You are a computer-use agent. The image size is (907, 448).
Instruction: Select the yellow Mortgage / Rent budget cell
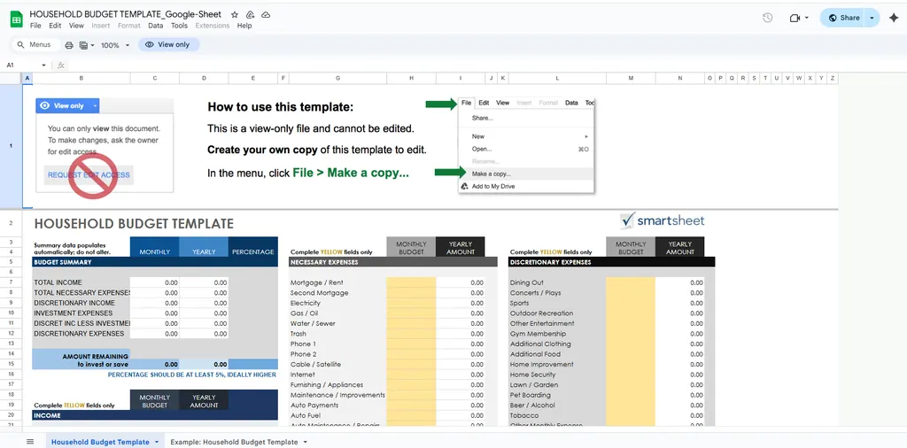pyautogui.click(x=411, y=282)
